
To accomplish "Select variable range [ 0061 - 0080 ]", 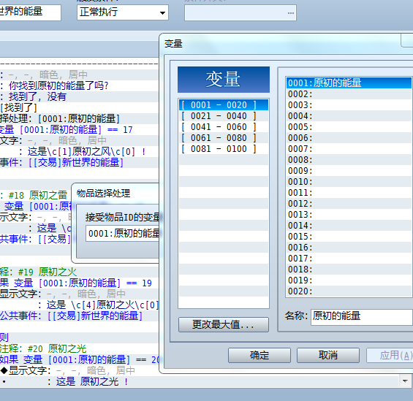I will coord(224,138).
